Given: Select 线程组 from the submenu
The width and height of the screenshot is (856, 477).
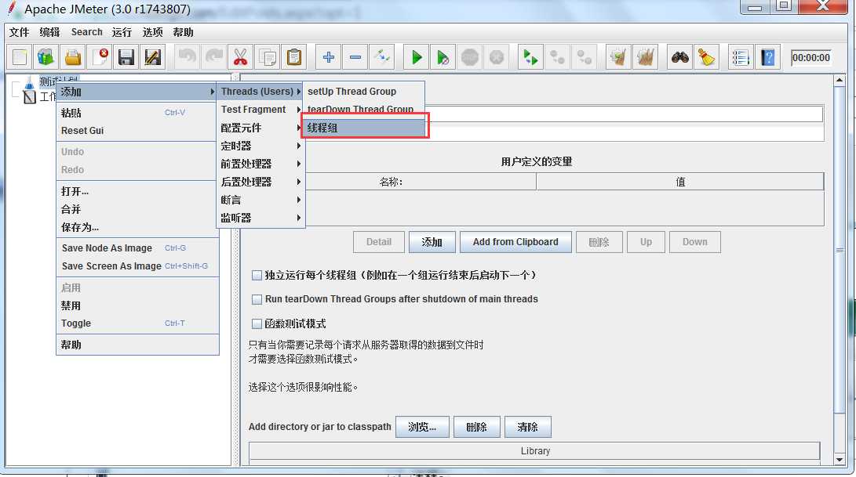Looking at the screenshot, I should point(364,128).
